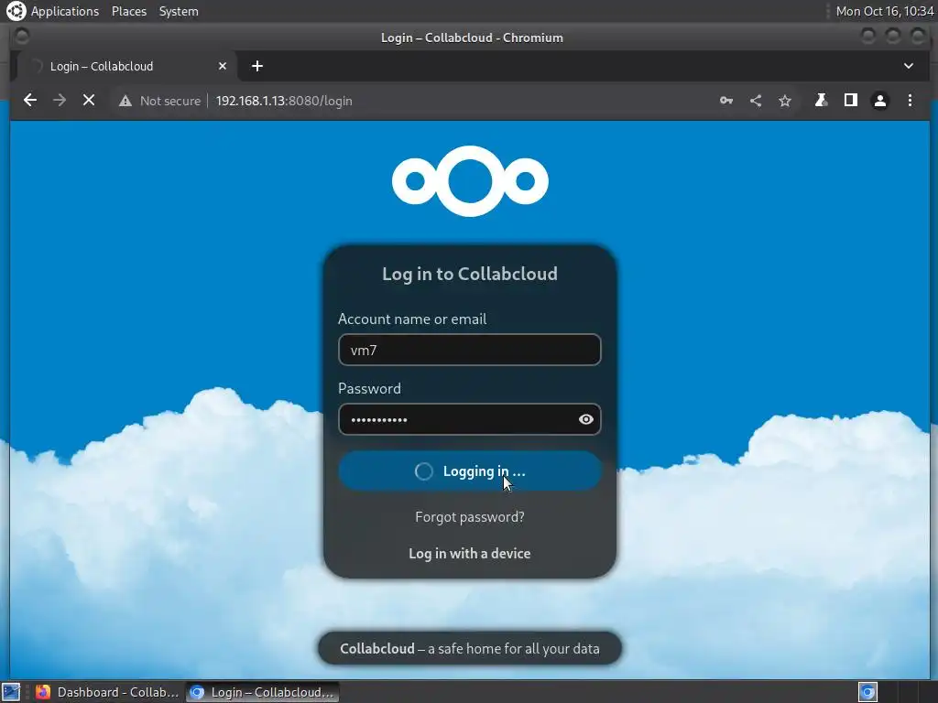Open the Chromium three-dot menu

pyautogui.click(x=910, y=101)
